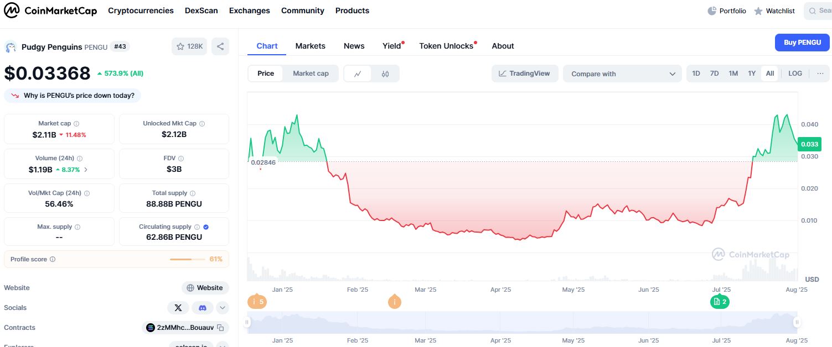Set chart range to 1D
The width and height of the screenshot is (832, 347).
(696, 73)
